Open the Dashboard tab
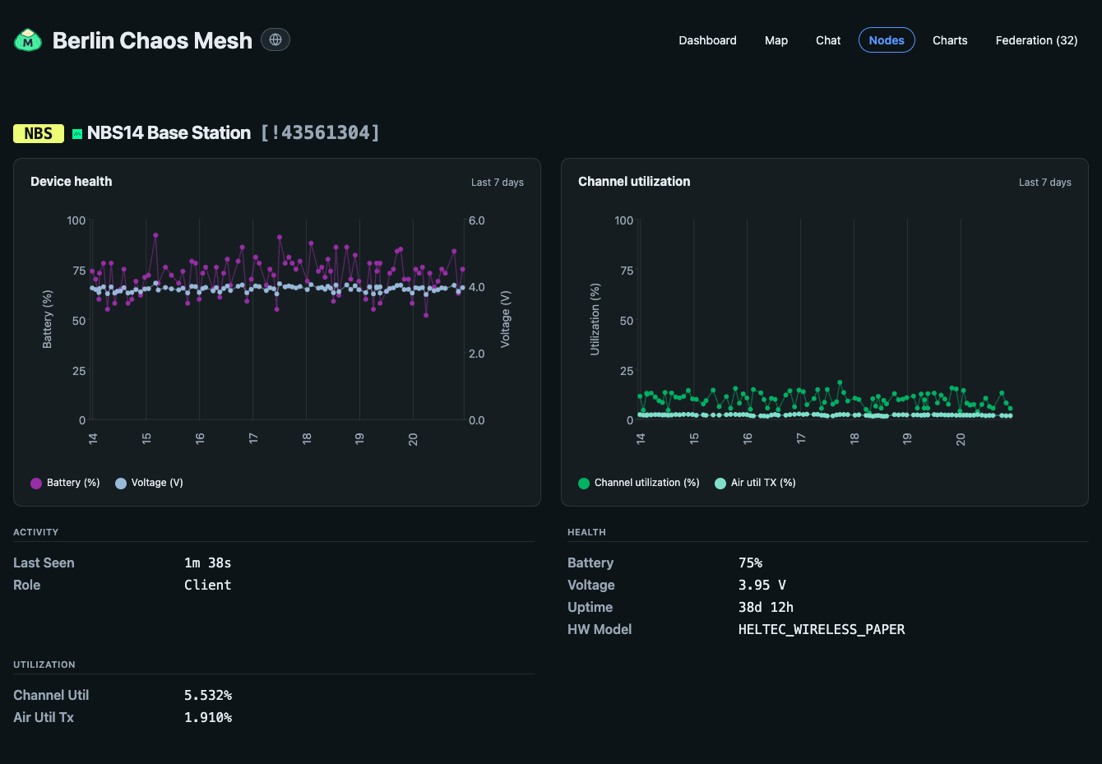This screenshot has width=1102, height=764. pos(707,40)
